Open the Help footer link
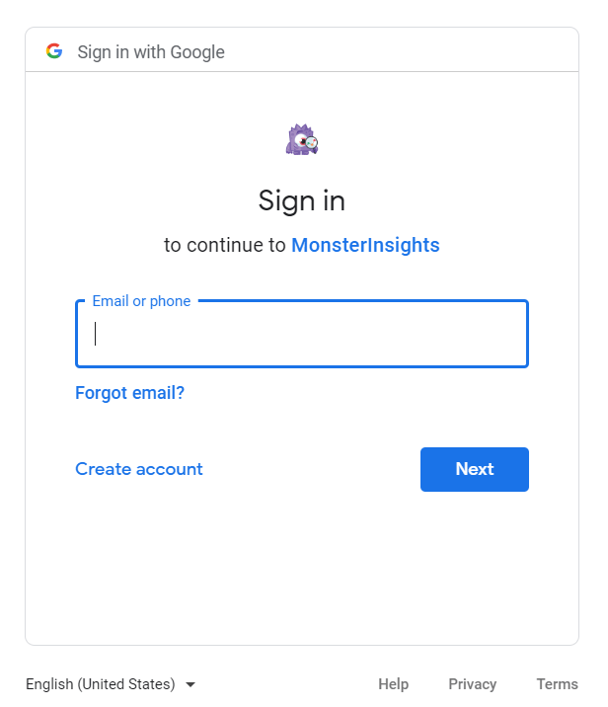The width and height of the screenshot is (608, 707). point(393,684)
